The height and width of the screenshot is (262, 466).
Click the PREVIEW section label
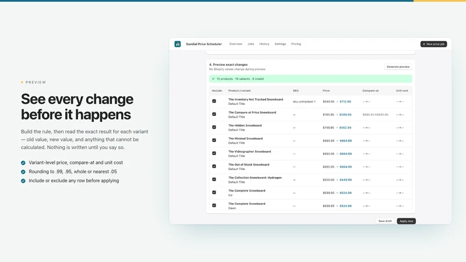tap(36, 82)
